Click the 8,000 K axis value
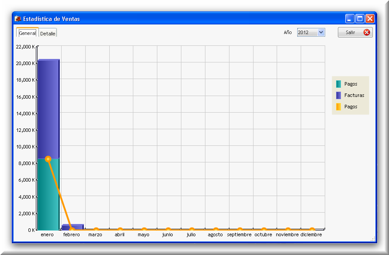 coord(27,163)
